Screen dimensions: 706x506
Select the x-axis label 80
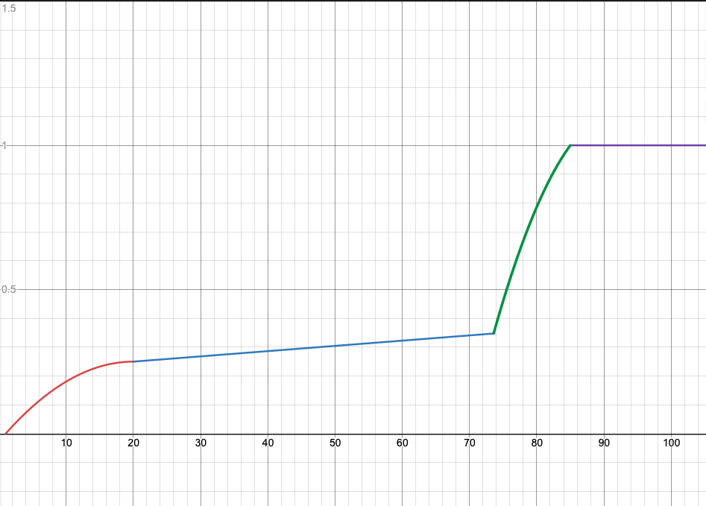(x=537, y=443)
